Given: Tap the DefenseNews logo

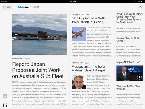Looking at the screenshot, I should (24, 7).
